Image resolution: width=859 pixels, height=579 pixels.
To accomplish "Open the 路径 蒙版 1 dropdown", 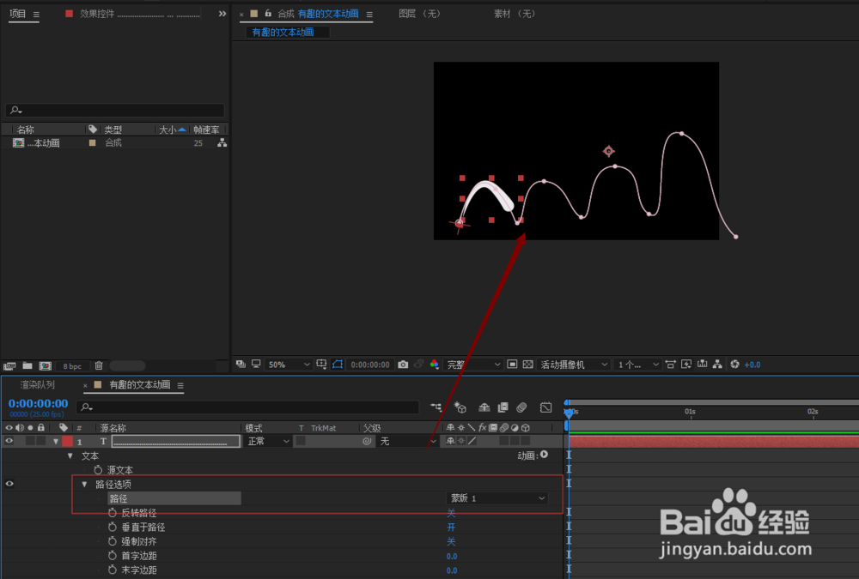I will [x=497, y=498].
